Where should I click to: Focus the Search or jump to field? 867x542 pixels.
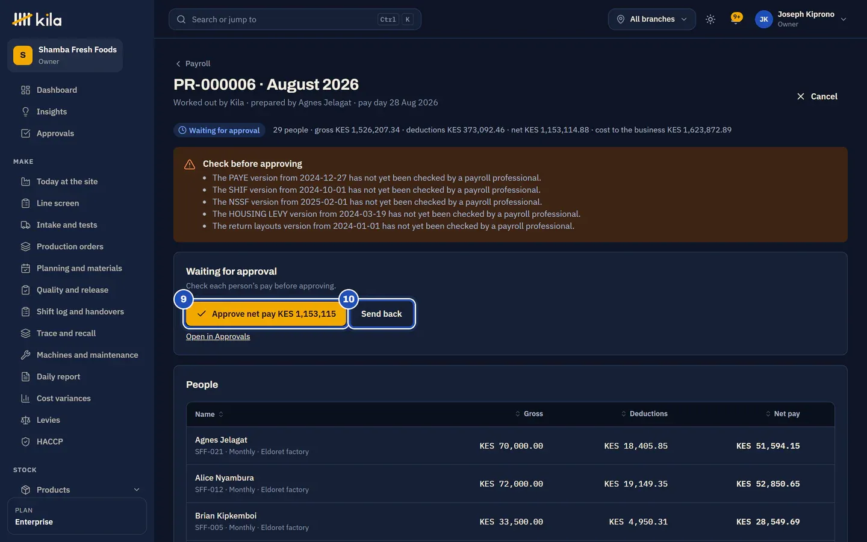[x=295, y=19]
